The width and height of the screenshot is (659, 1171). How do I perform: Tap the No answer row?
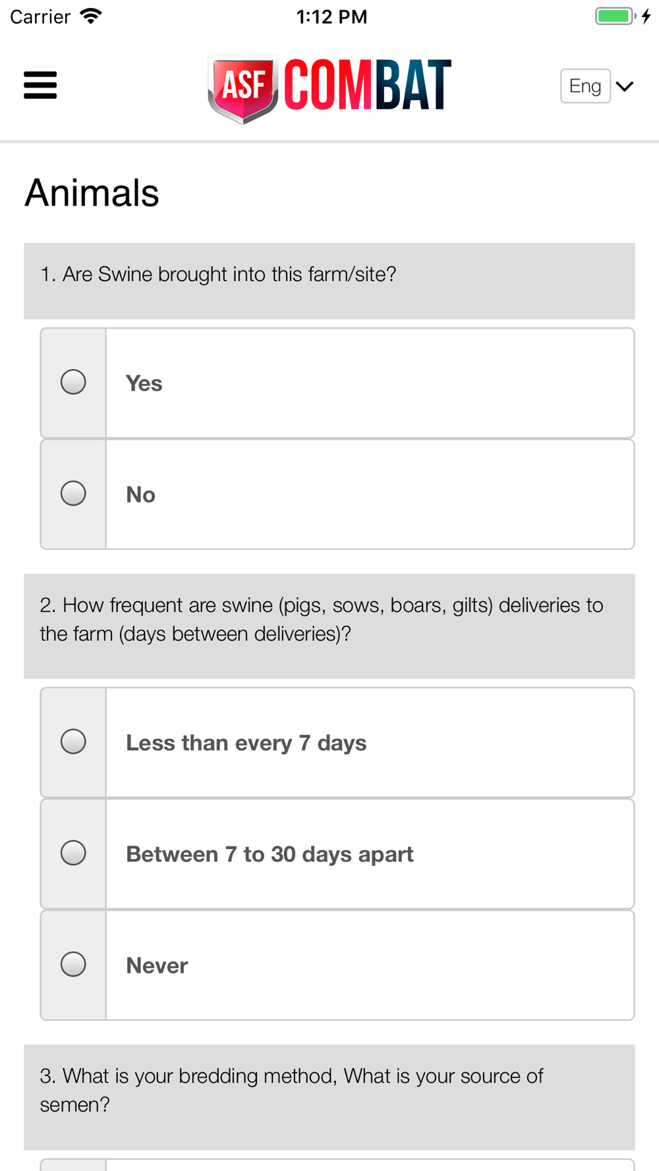point(337,494)
